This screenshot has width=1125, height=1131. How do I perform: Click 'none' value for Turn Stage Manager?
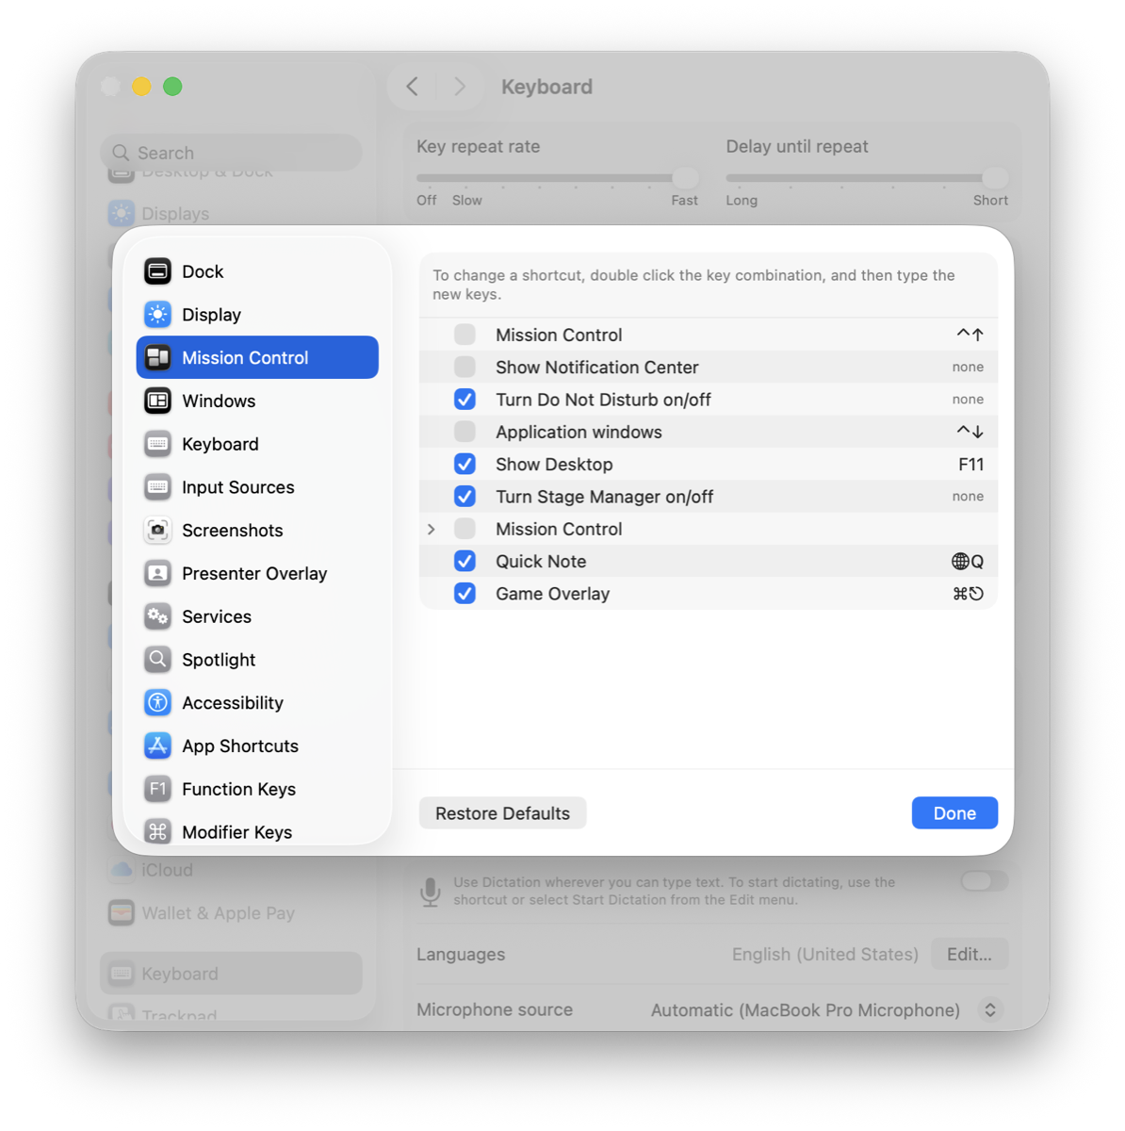click(968, 497)
